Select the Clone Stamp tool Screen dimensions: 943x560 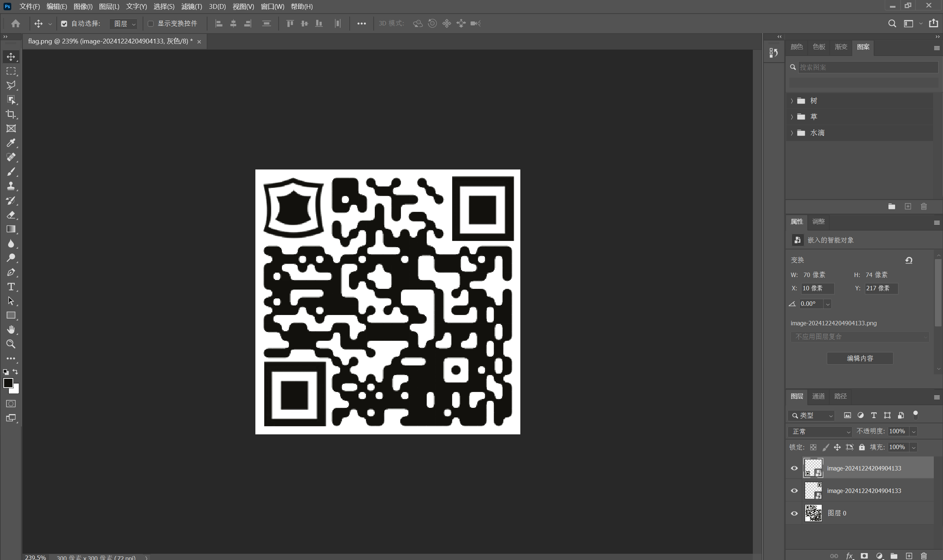click(x=11, y=186)
